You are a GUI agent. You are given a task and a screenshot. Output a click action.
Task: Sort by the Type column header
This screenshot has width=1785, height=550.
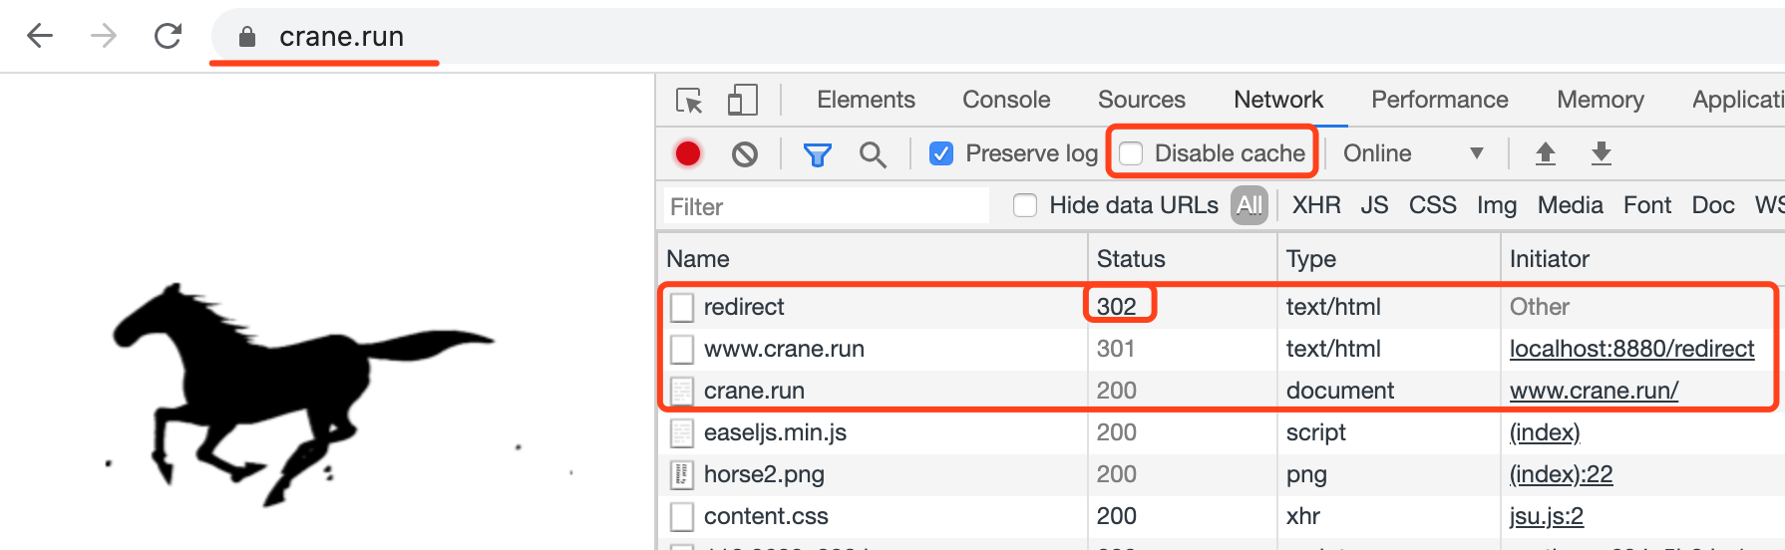point(1389,259)
